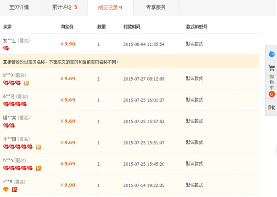Click the gold VIP badge beside b**0
Image resolution: width=277 pixels, height=197 pixels.
(27, 83)
